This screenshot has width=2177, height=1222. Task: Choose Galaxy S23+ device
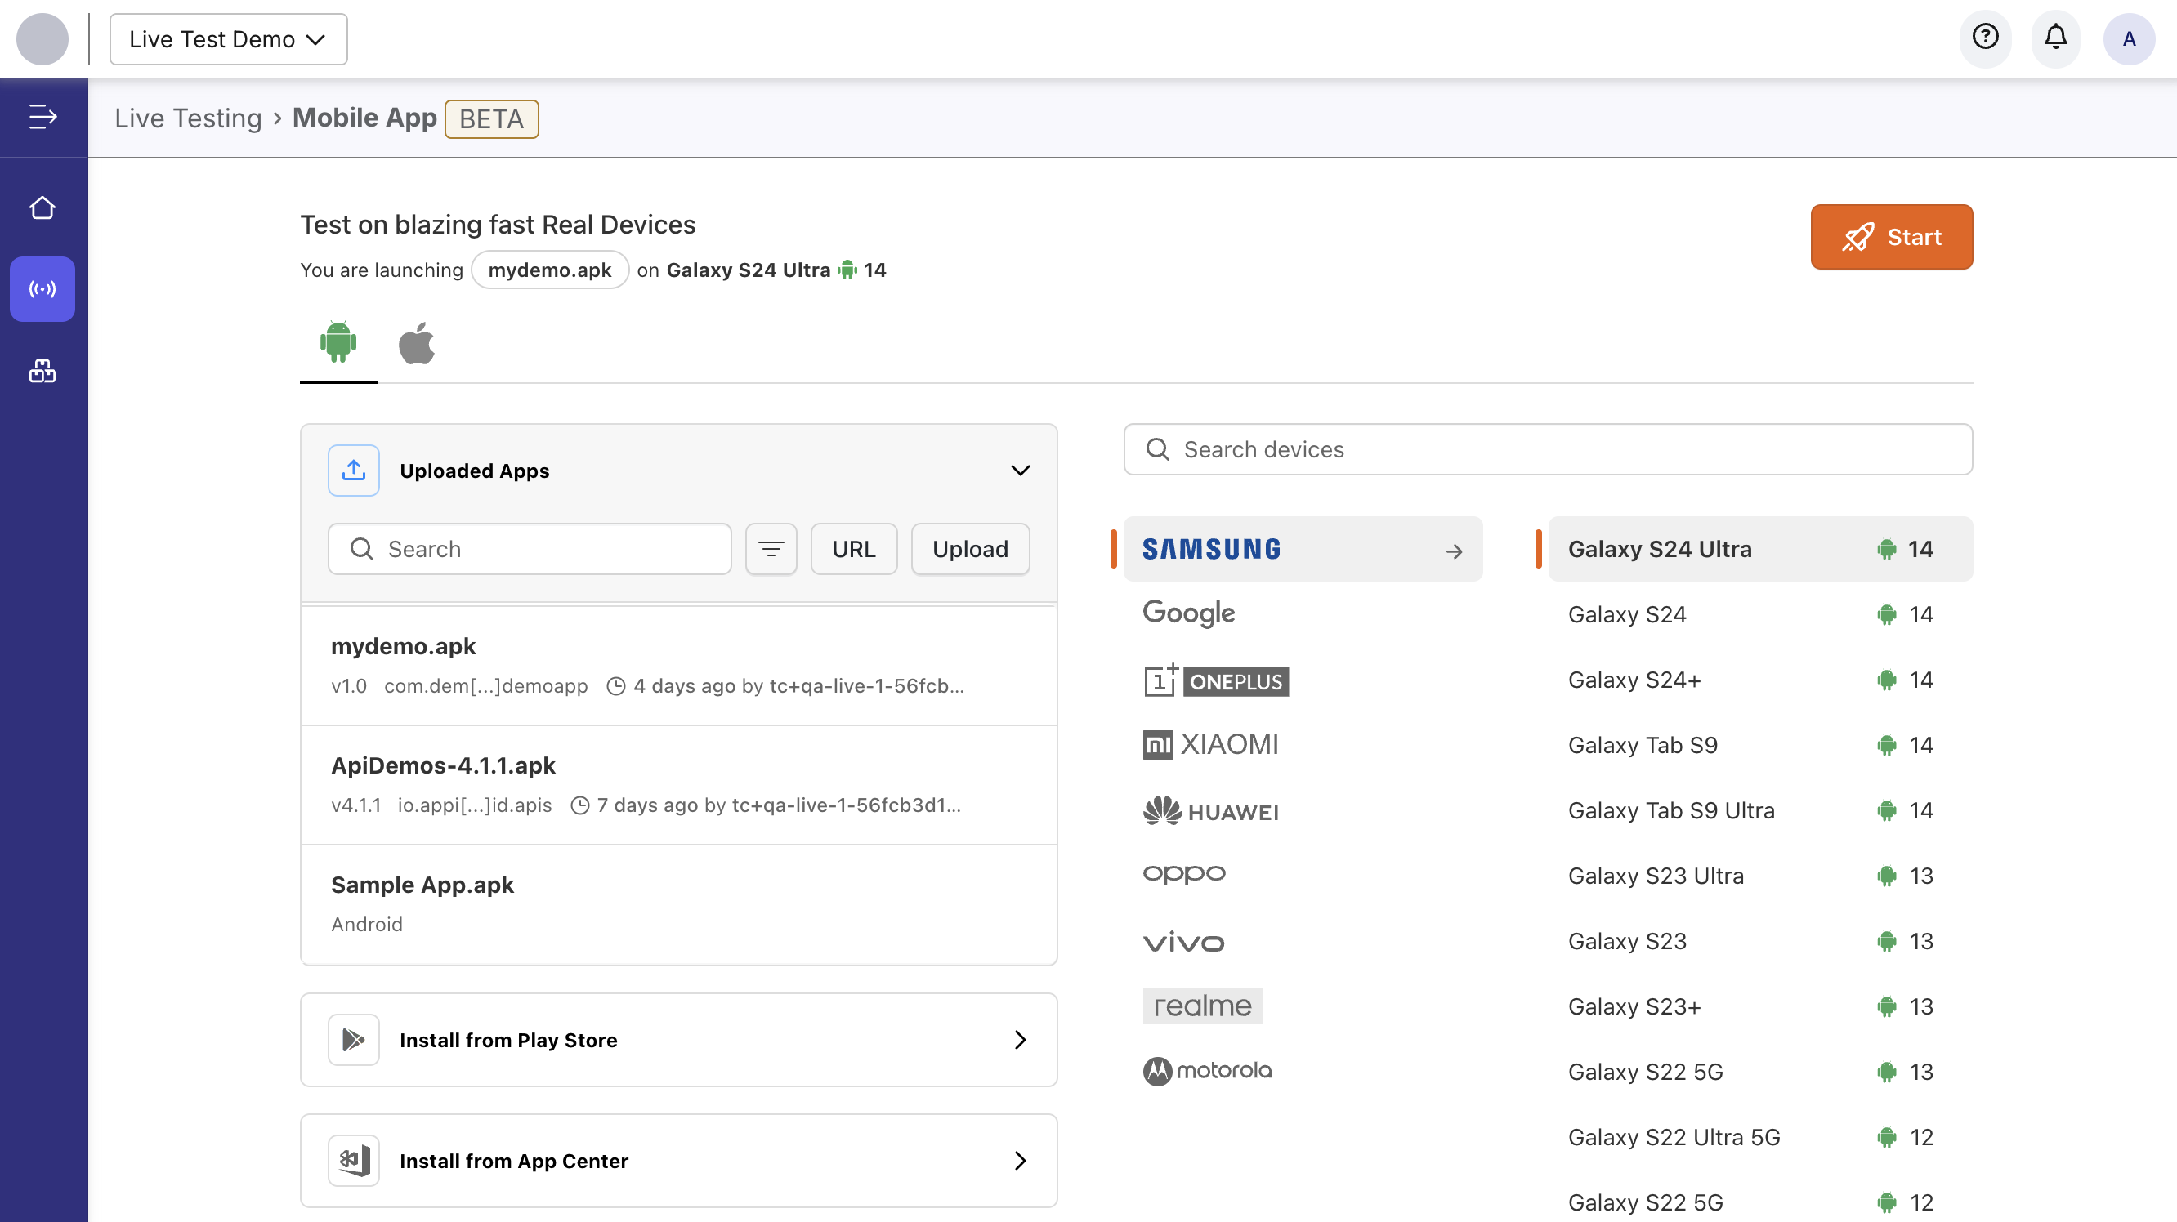[1760, 1006]
